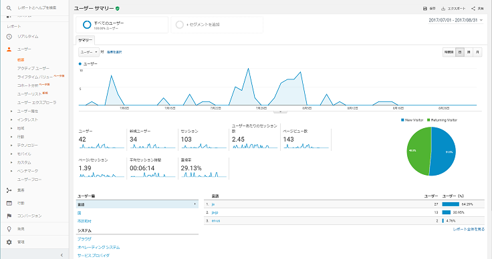Open Active Users report in sidebar
Screen dimensions: 492x259
[33, 68]
